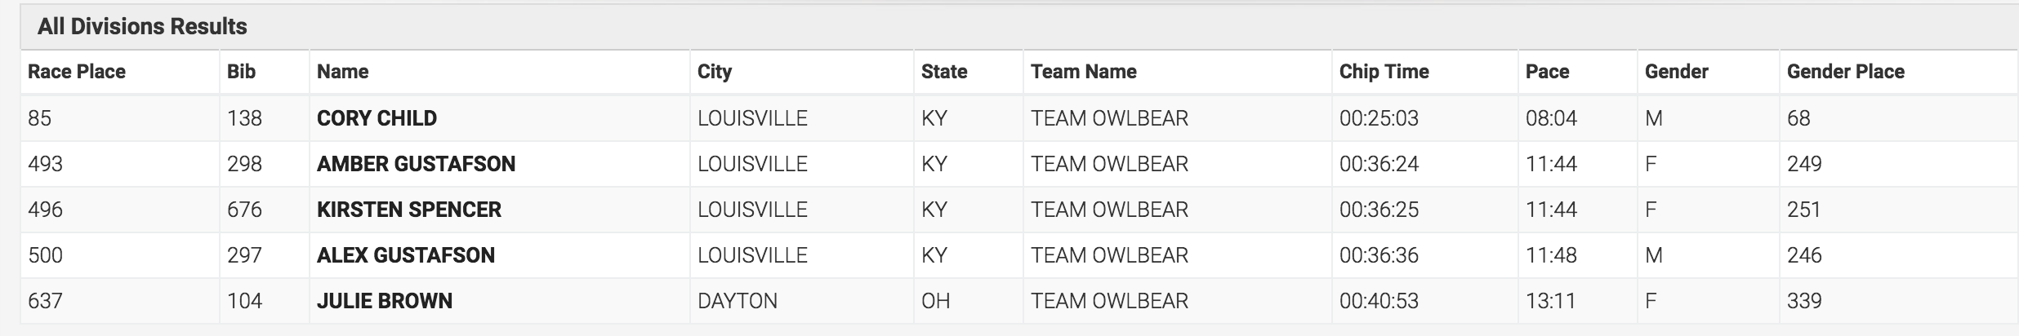Screen dimensions: 2019x336
Task: Sort by Gender Place header
Action: point(1845,72)
